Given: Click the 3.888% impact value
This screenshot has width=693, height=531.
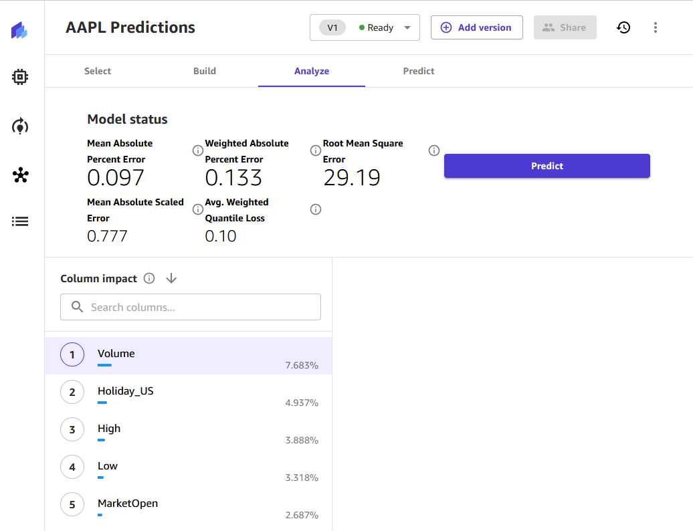Looking at the screenshot, I should 302,440.
